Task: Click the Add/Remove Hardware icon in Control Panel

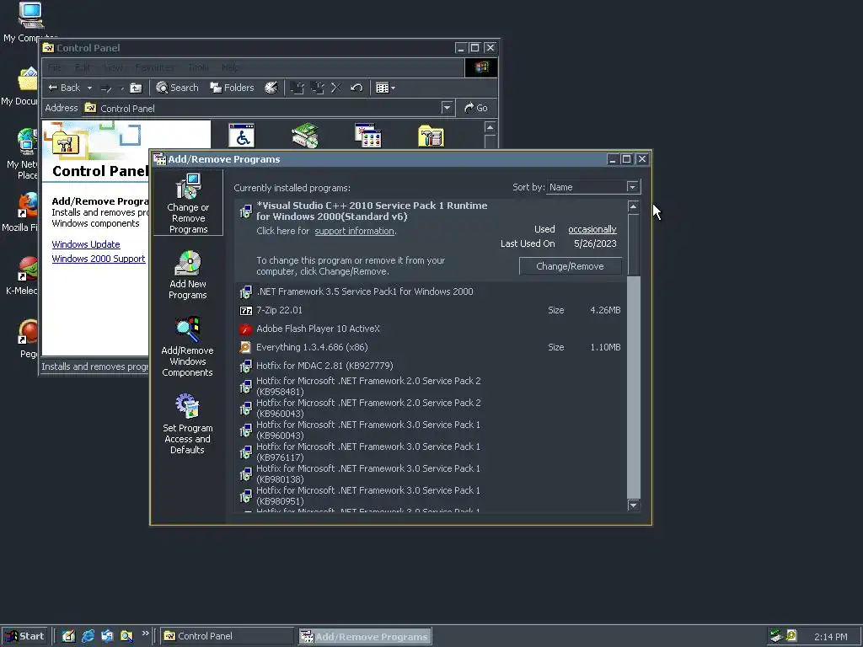Action: 305,136
